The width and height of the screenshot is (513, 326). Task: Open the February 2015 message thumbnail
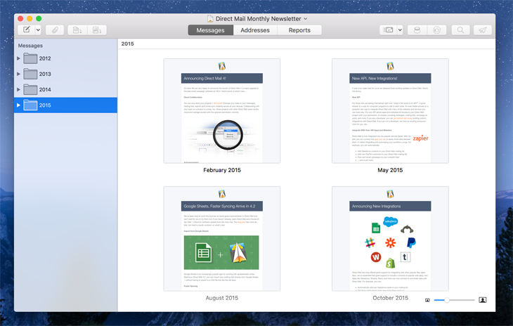[222, 111]
